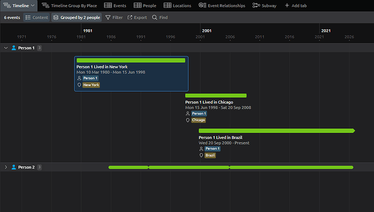Click the person icon in Brazil event
This screenshot has height=212, width=374.
click(201, 149)
